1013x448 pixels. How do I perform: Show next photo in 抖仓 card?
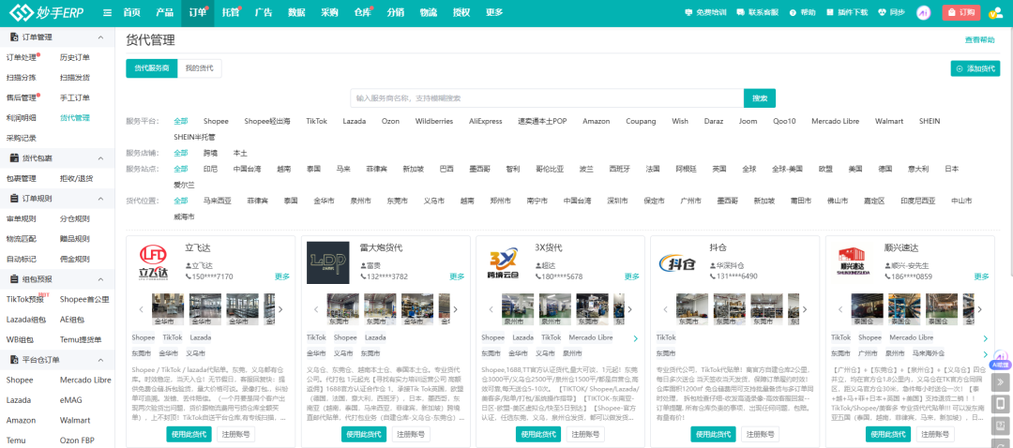(x=805, y=309)
